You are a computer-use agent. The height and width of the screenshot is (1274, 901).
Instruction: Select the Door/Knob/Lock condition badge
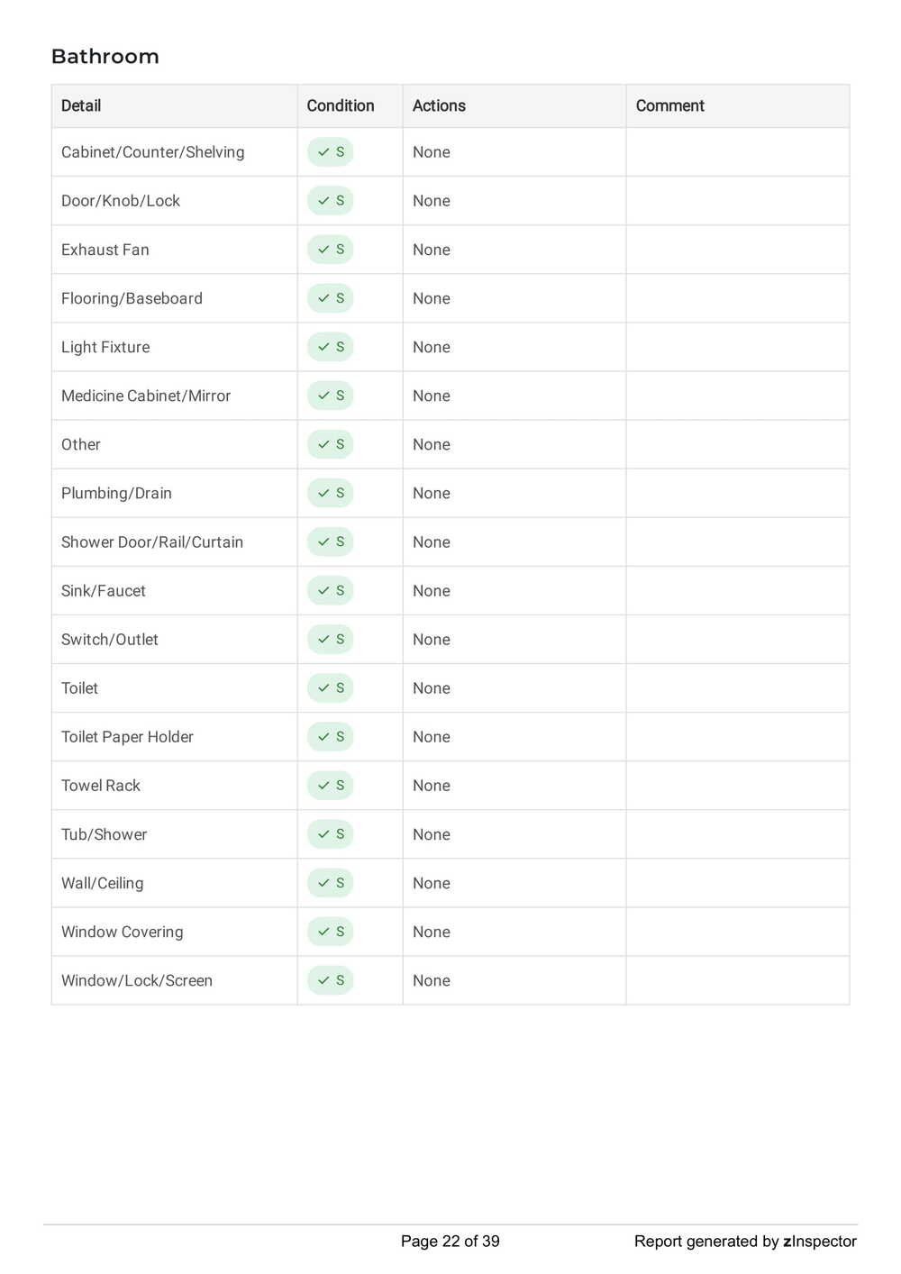[330, 201]
